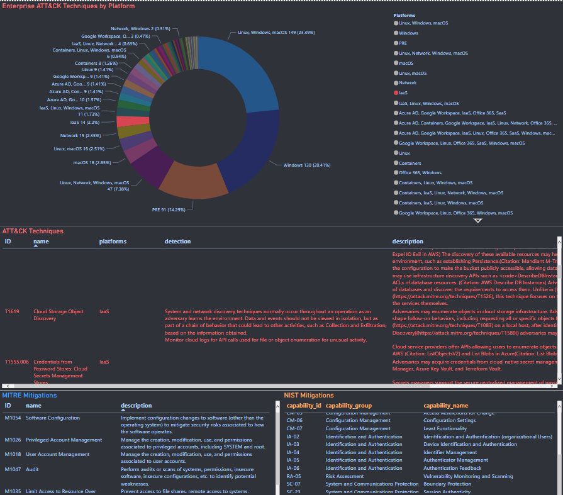This screenshot has height=495, width=563.
Task: Click the red IaaS donut slice
Action: coord(133,121)
